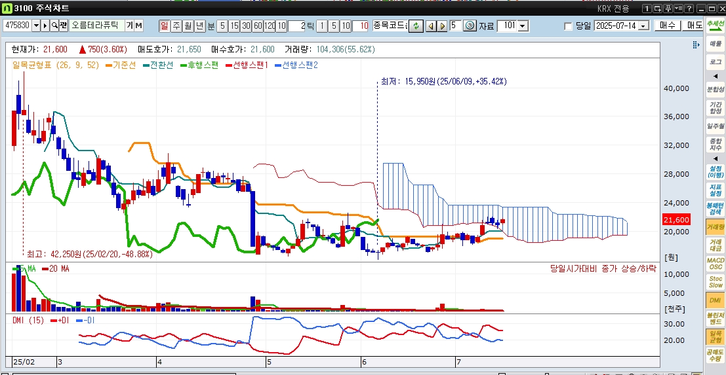Switch to monthly 월 chart period
Screen dimensions: 726x375
click(188, 26)
